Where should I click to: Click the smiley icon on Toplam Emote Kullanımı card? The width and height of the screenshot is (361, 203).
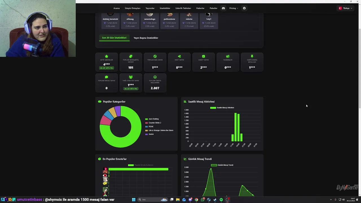pos(155,77)
